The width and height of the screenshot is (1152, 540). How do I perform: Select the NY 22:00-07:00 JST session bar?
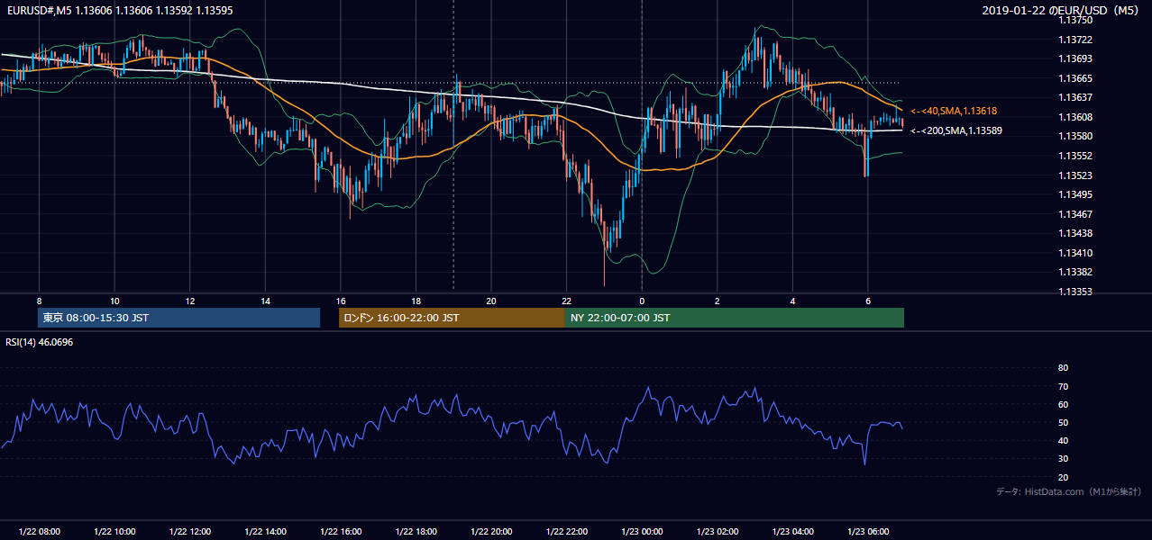[x=735, y=318]
